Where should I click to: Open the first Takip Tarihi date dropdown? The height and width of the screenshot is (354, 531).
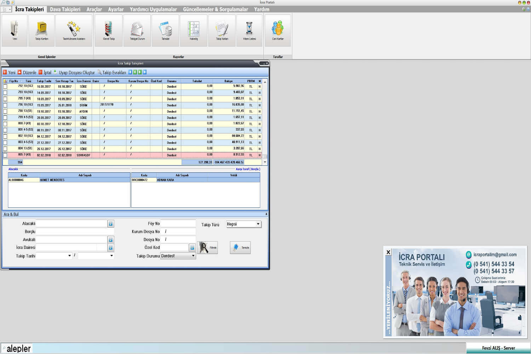coord(69,256)
